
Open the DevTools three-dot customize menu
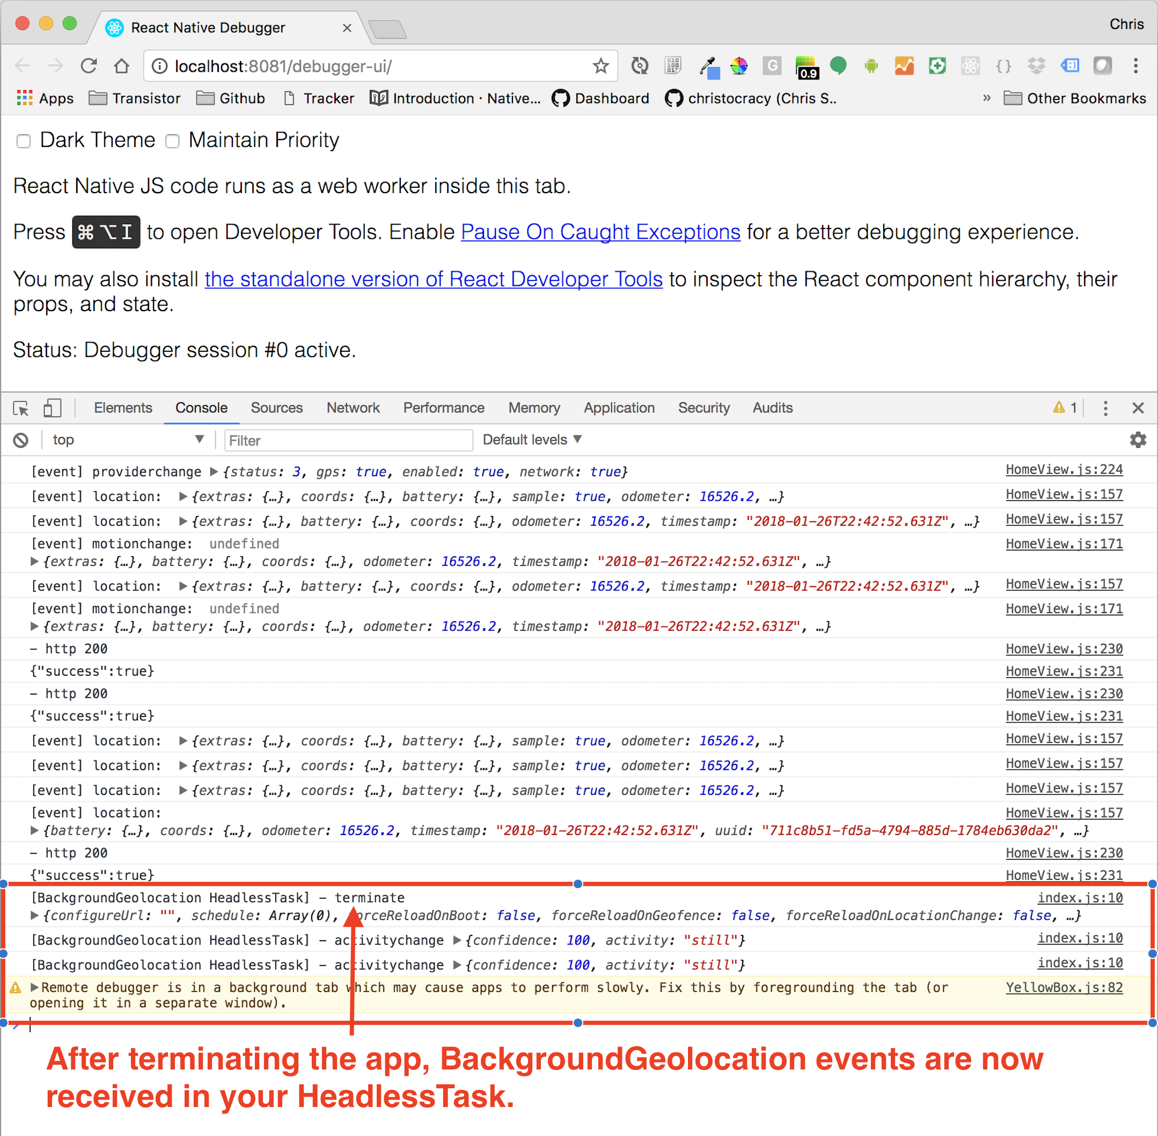[x=1105, y=408]
